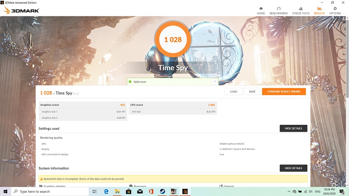Open Task View on the taskbar
The height and width of the screenshot is (196, 349).
[x=95, y=192]
